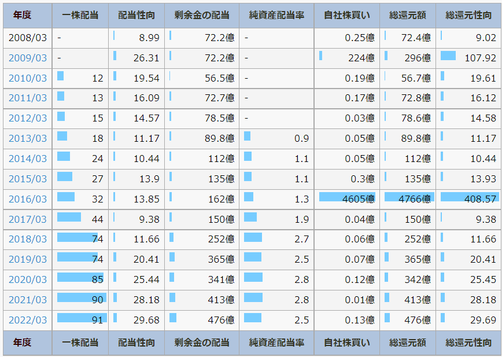Image resolution: width=502 pixels, height=357 pixels.
Task: Select the 9.02 total payout ratio
Action: click(x=486, y=38)
